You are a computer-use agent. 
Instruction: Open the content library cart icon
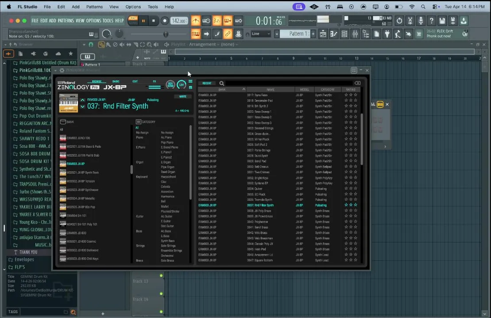coord(419,34)
